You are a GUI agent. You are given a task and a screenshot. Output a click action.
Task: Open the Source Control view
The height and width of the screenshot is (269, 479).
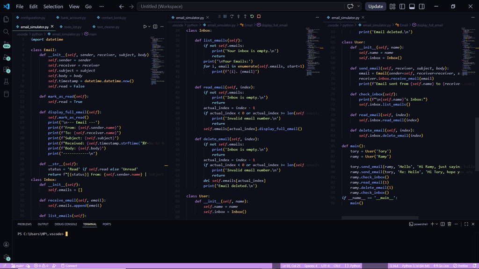click(x=7, y=44)
